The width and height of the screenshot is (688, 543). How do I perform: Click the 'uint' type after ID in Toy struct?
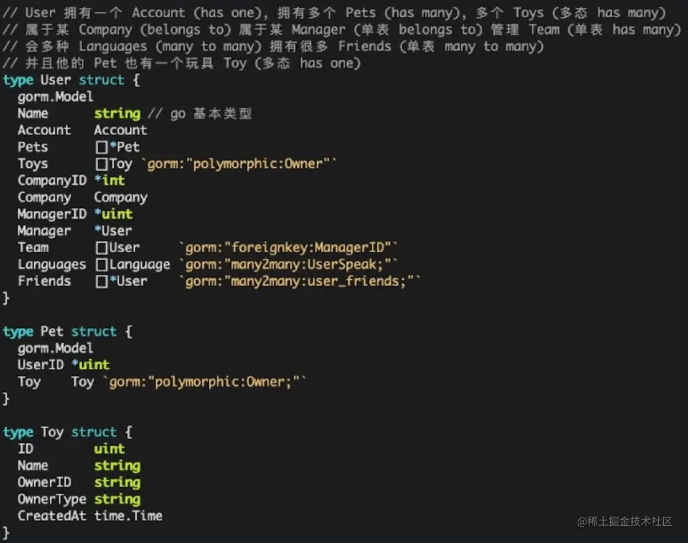click(x=110, y=449)
